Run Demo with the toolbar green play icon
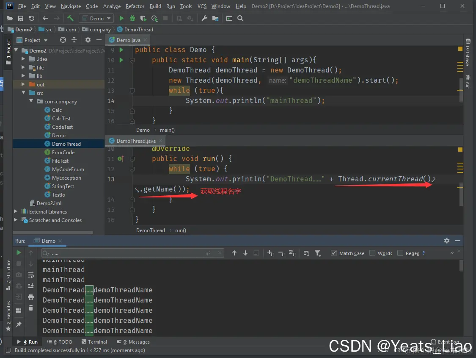 pos(121,19)
